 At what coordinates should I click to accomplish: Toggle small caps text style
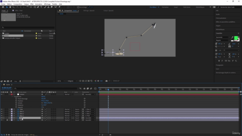(x=229, y=61)
